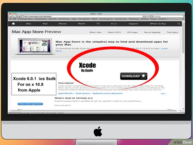This screenshot has height=145, width=193.
Task: Open the Apple bookmark in bookmarks bar
Action: [x=74, y=19]
